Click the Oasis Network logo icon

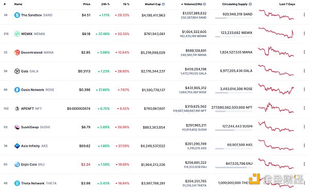pyautogui.click(x=17, y=90)
